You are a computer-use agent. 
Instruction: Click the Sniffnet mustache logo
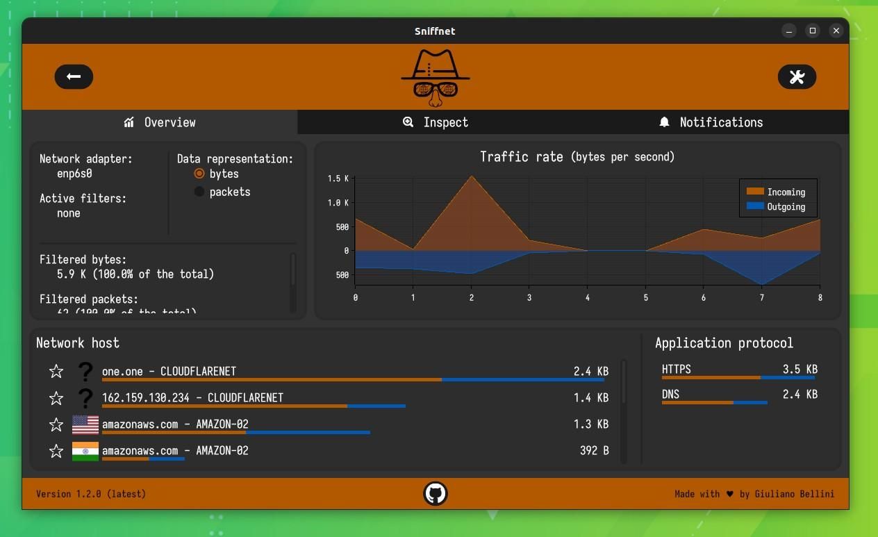pyautogui.click(x=435, y=76)
